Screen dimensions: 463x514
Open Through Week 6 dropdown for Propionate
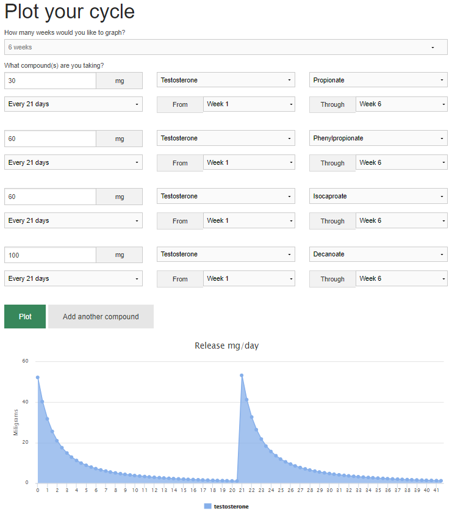pos(401,104)
